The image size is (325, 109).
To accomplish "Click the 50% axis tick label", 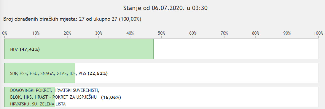I will tap(162, 33).
